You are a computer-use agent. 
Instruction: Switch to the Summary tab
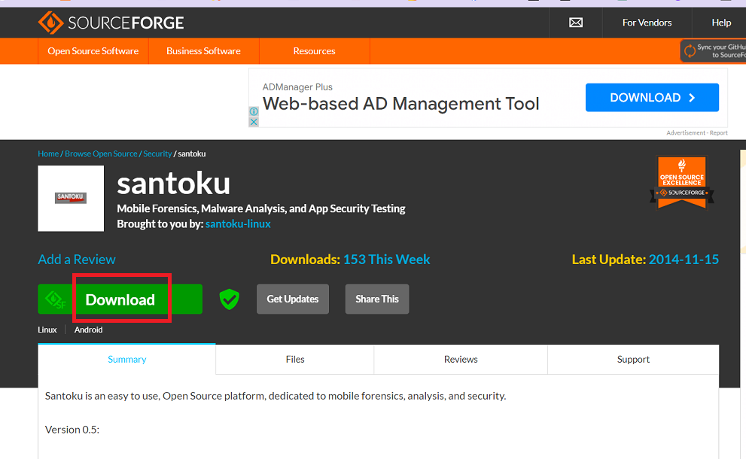126,359
